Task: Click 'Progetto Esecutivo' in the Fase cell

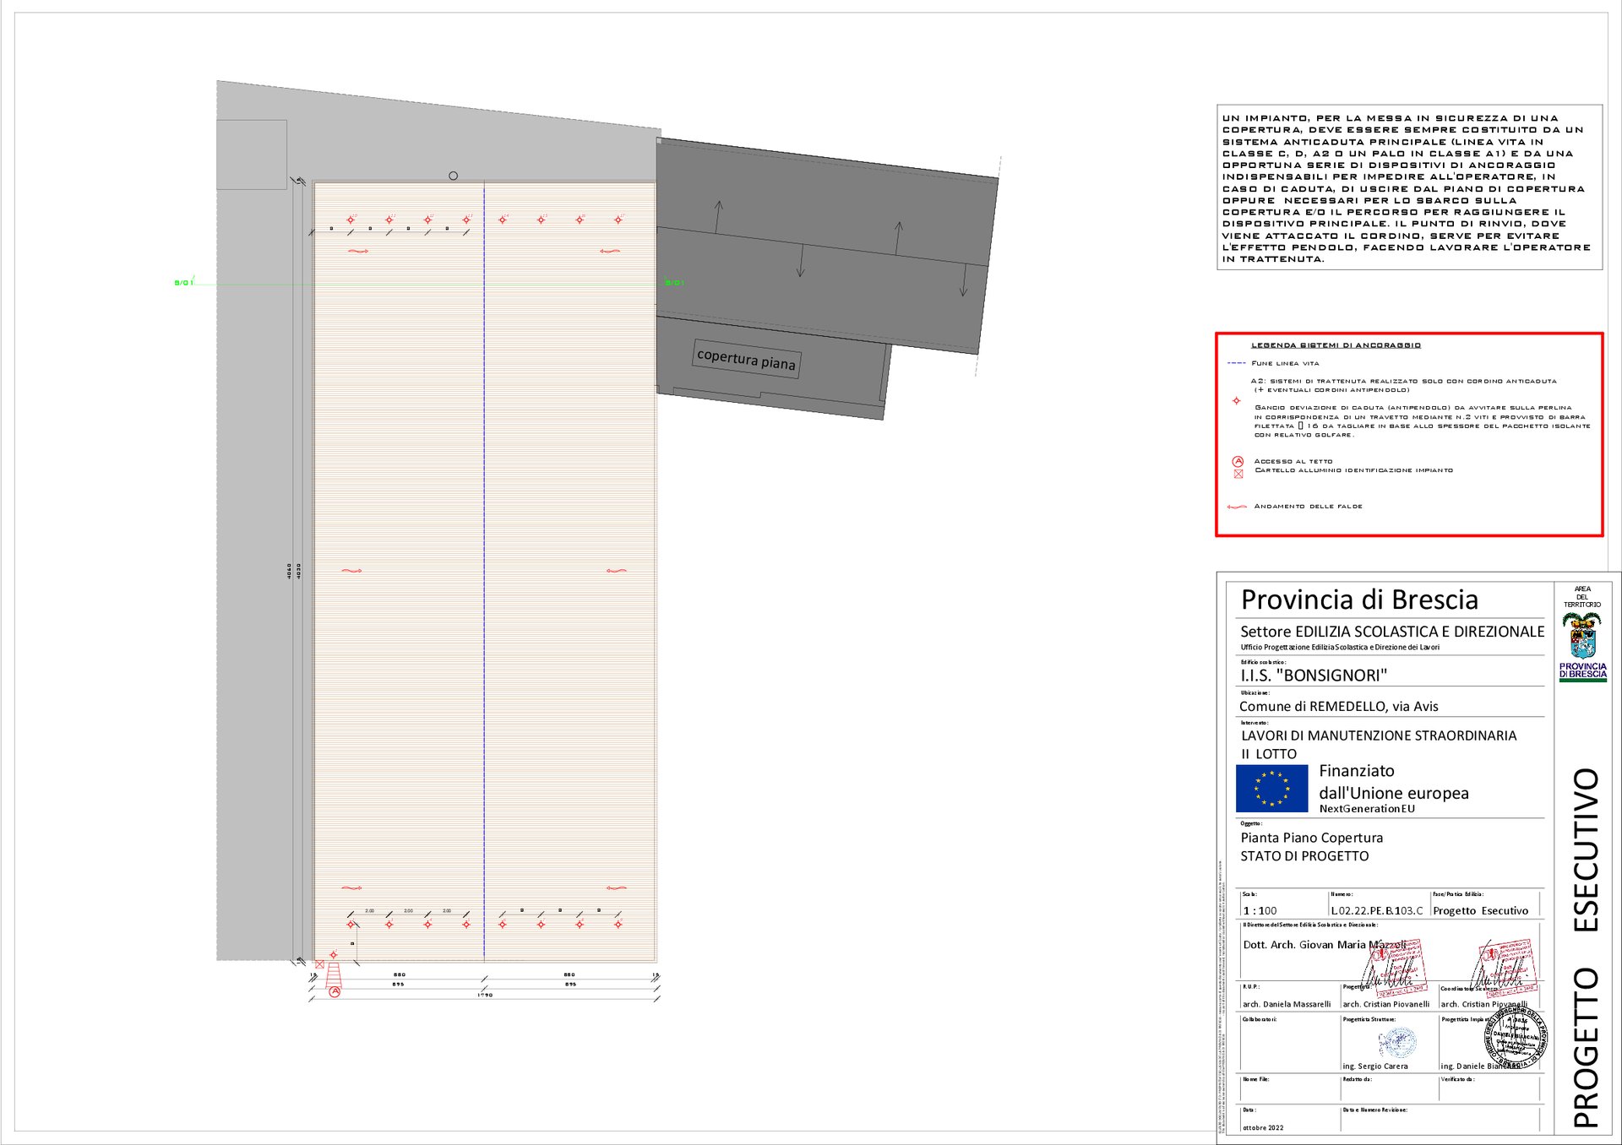Action: [x=1480, y=911]
